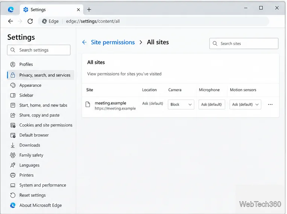Click the Motion sensors column header
The image size is (287, 214).
[x=243, y=90]
